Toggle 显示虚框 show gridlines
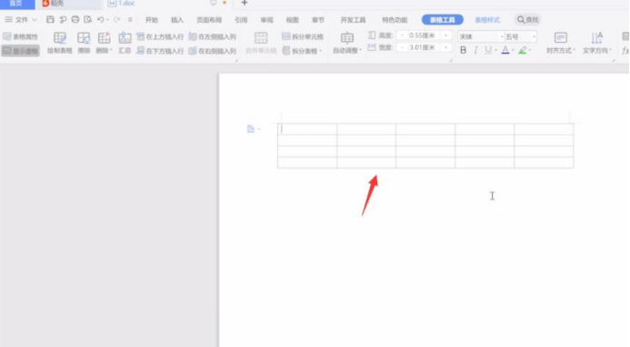The height and width of the screenshot is (347, 630). (20, 51)
